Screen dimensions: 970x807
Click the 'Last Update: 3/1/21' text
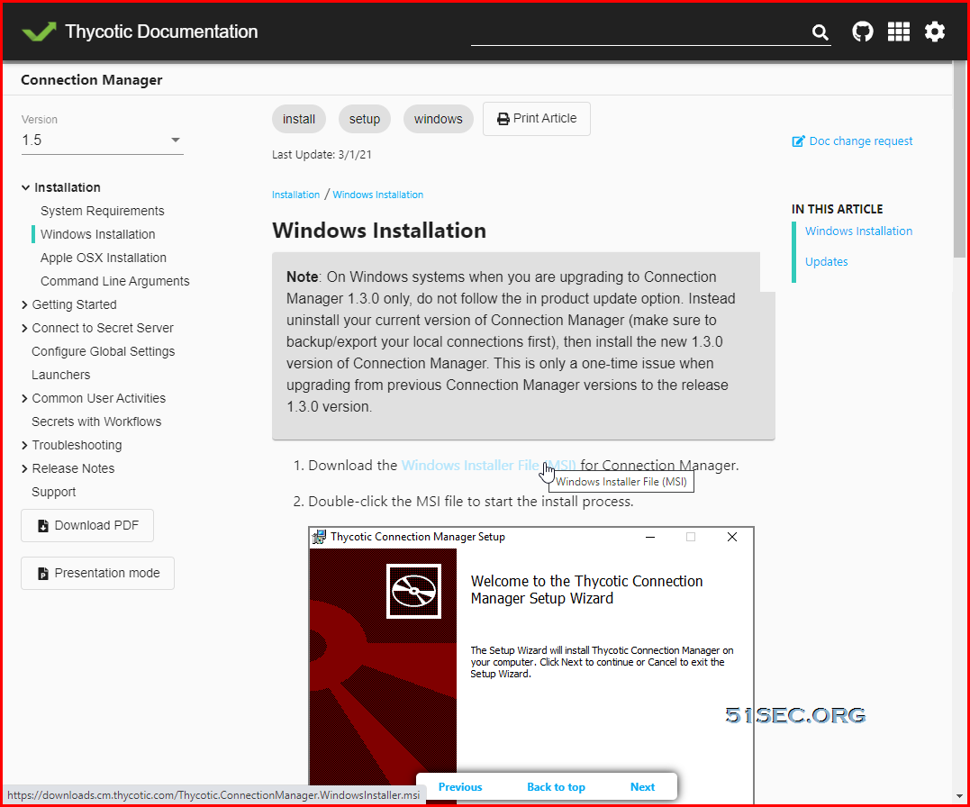click(x=322, y=155)
